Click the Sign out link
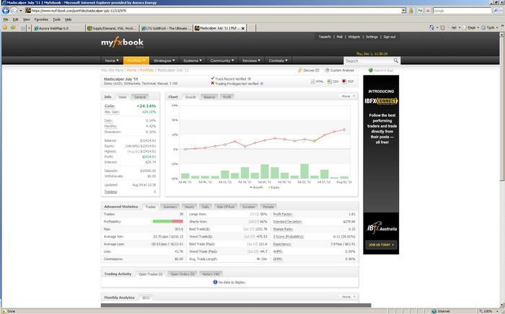The image size is (505, 314). tap(390, 37)
